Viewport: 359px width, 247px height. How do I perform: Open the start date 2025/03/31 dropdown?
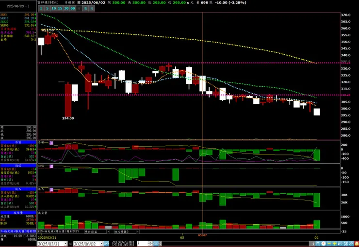(x=65, y=244)
